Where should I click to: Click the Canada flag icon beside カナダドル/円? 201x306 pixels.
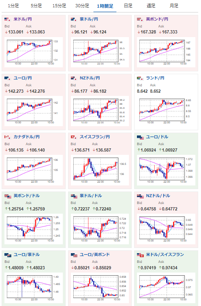click(7, 137)
